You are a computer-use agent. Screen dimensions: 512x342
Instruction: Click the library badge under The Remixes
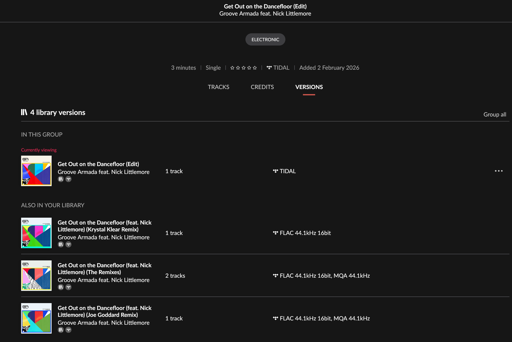[61, 287]
